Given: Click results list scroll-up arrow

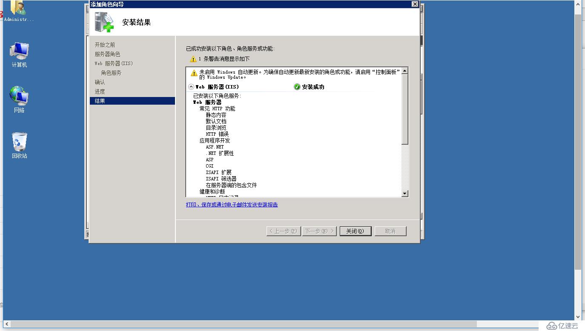Looking at the screenshot, I should click(405, 71).
